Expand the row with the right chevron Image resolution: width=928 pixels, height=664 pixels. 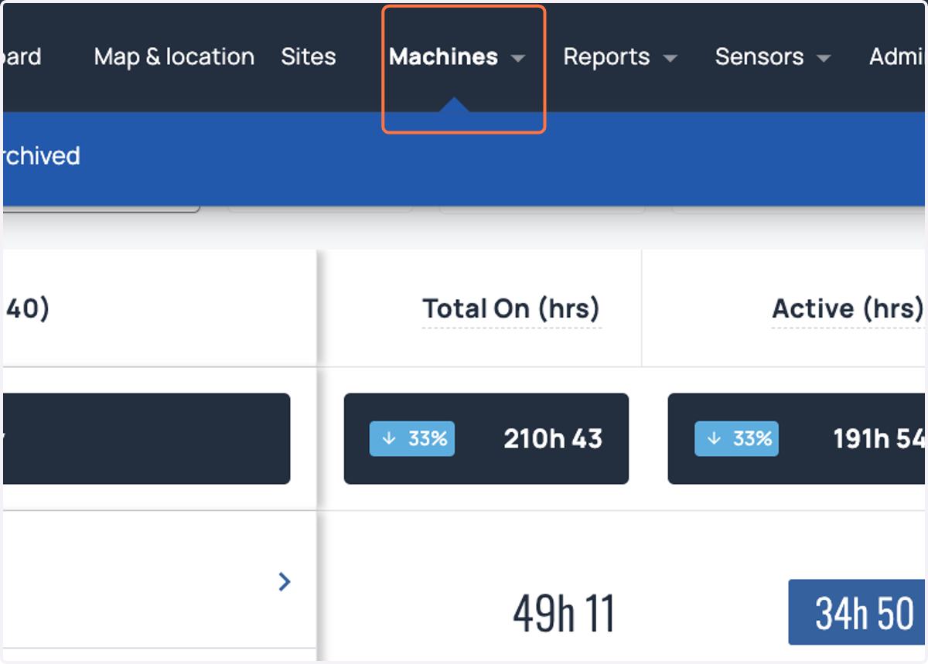point(285,581)
